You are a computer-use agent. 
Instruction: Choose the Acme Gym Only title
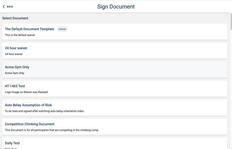pyautogui.click(x=17, y=67)
